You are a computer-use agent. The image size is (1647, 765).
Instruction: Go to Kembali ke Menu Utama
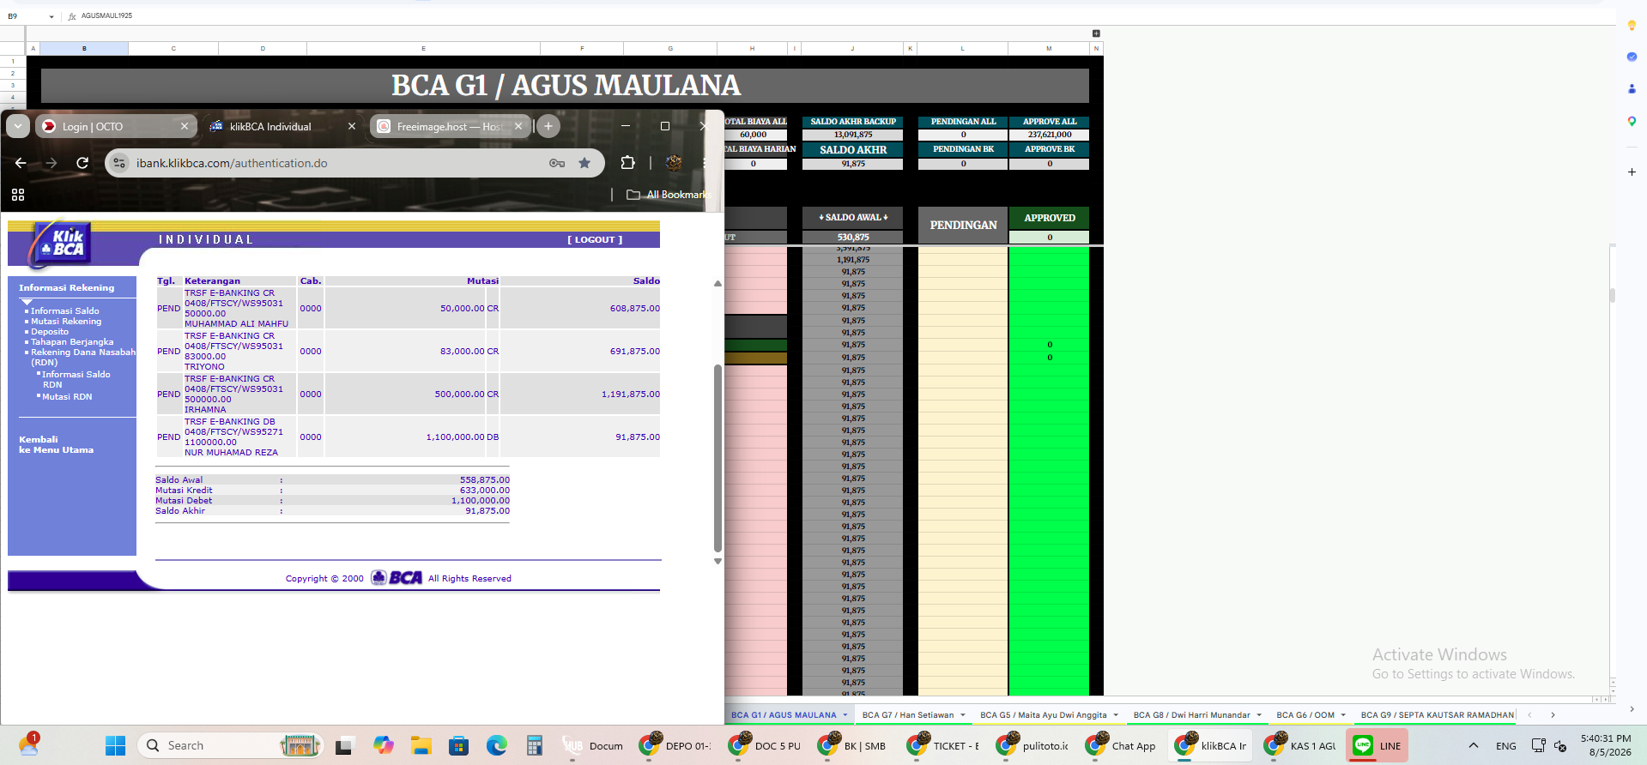(x=56, y=444)
